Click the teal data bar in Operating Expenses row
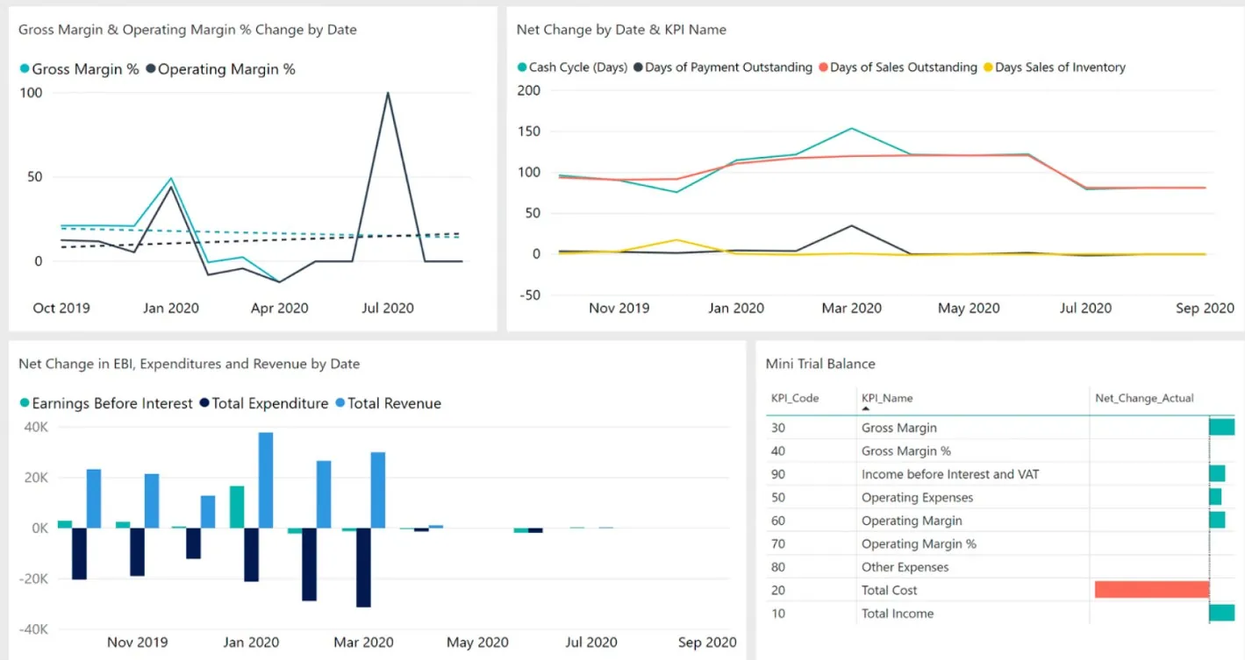The width and height of the screenshot is (1245, 660). click(x=1215, y=497)
